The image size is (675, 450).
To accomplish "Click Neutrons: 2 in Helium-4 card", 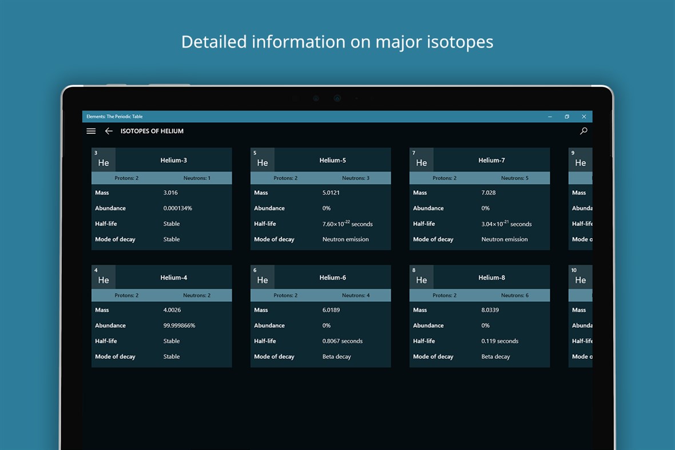I will coord(197,296).
